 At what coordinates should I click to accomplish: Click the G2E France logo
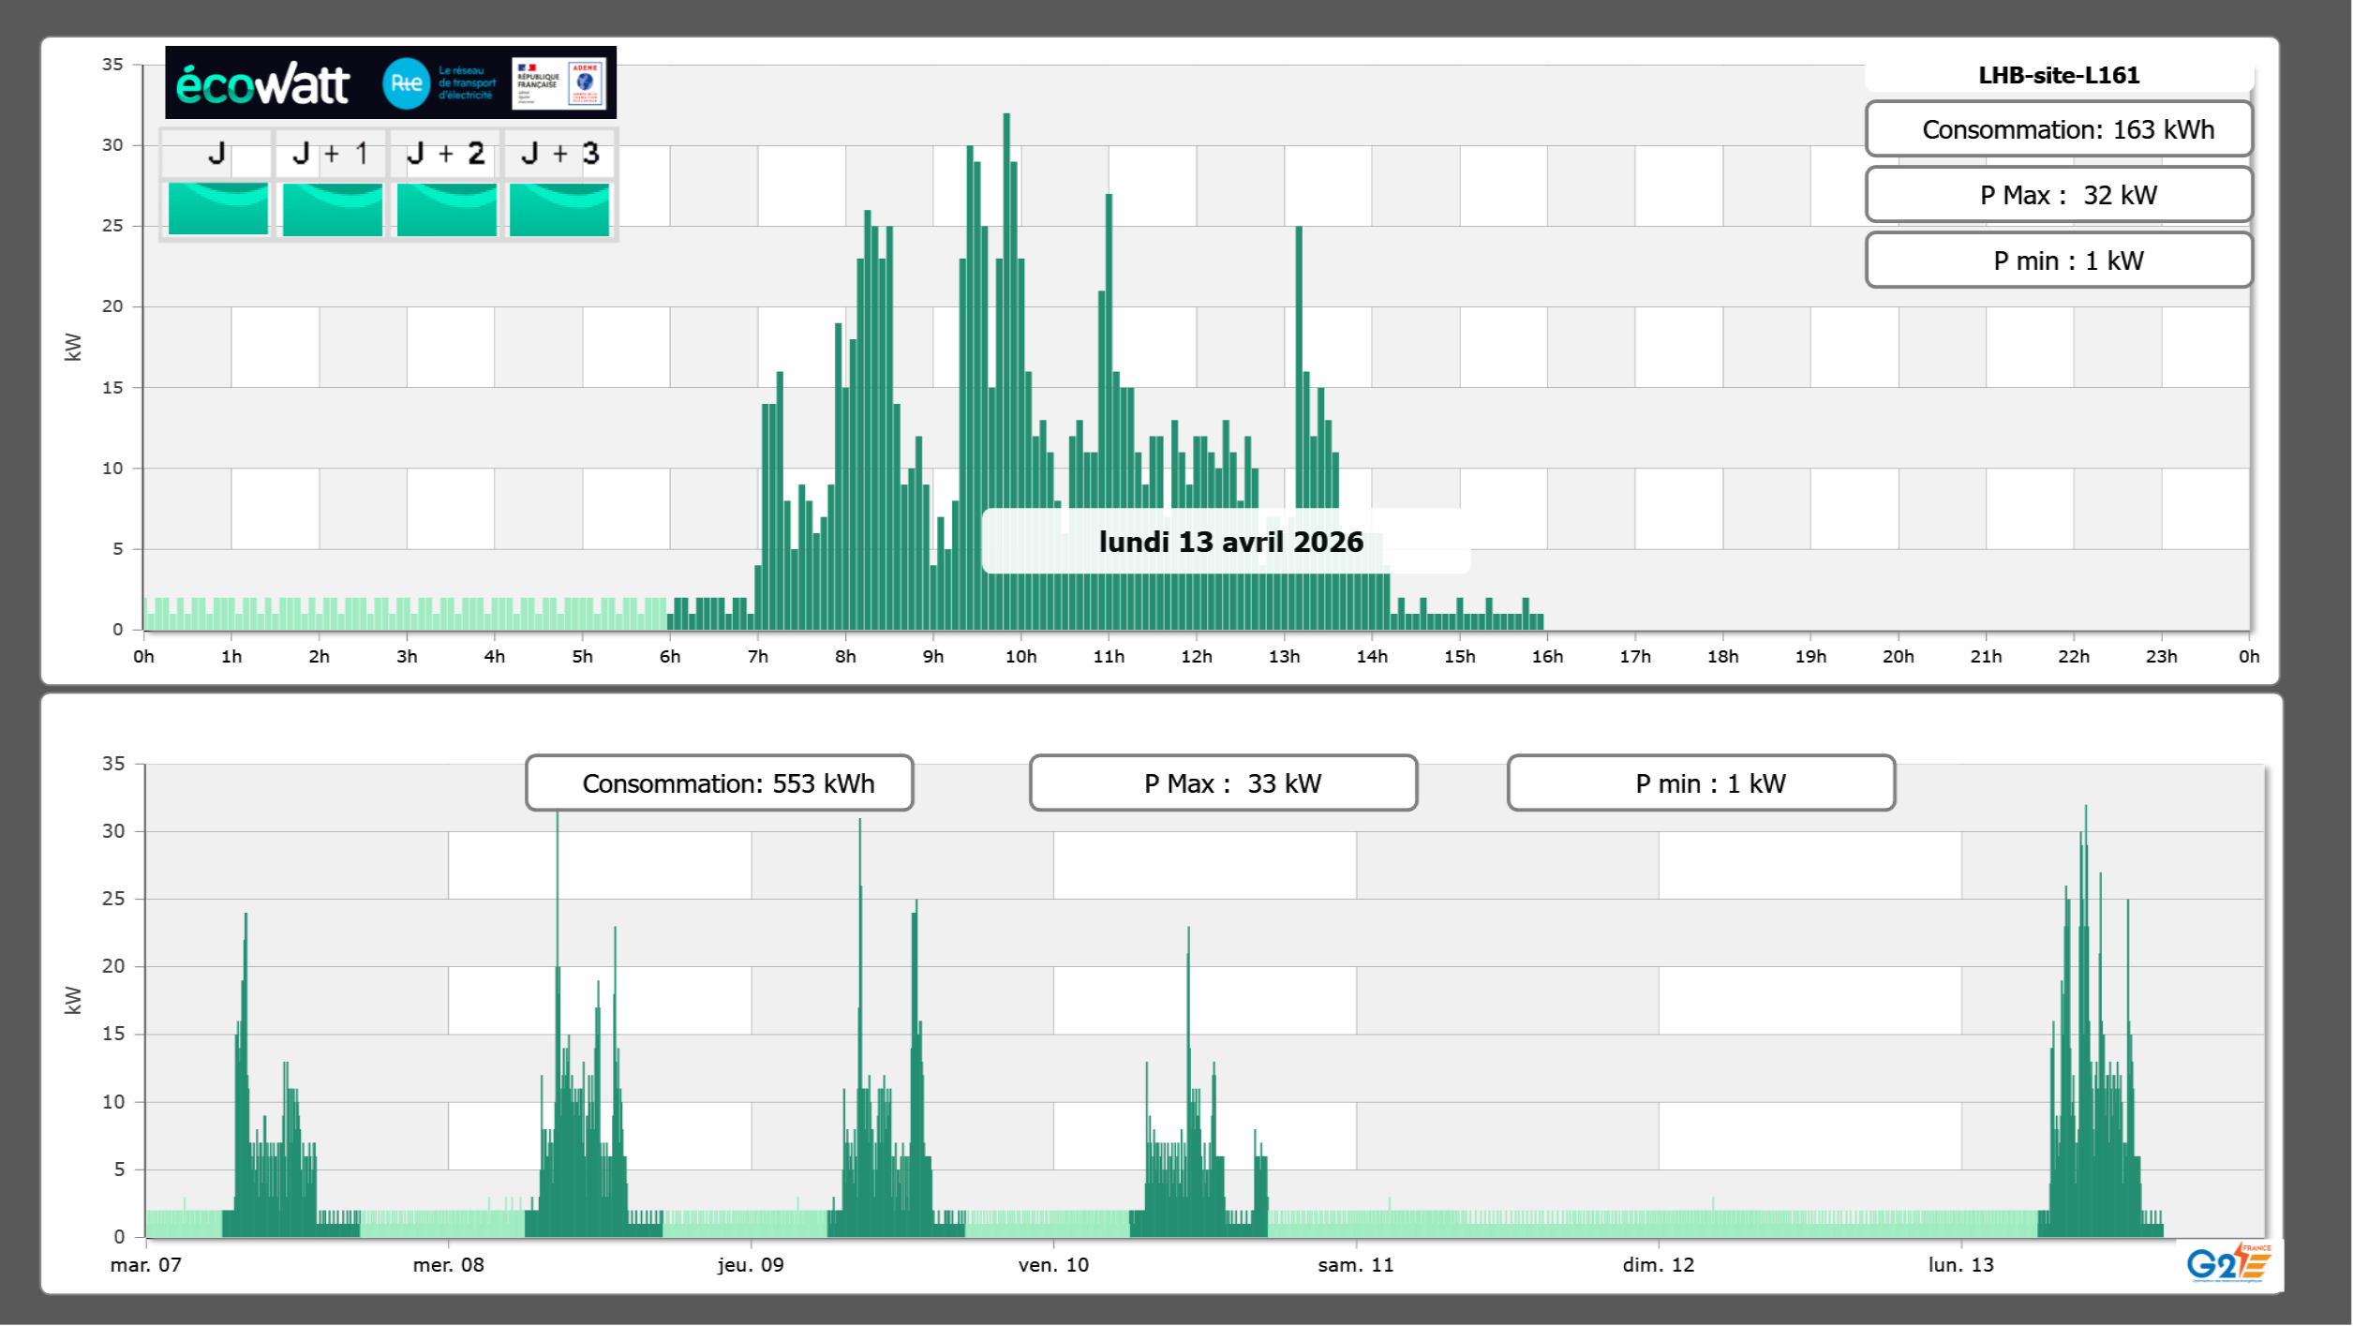pos(2228,1262)
